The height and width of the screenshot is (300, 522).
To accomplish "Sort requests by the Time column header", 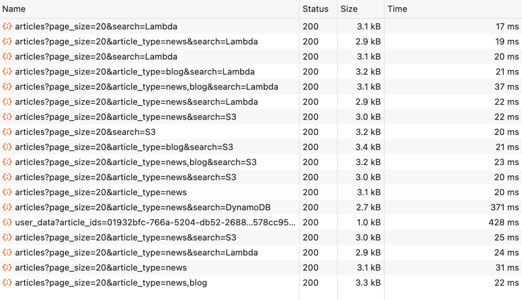I will coord(397,9).
